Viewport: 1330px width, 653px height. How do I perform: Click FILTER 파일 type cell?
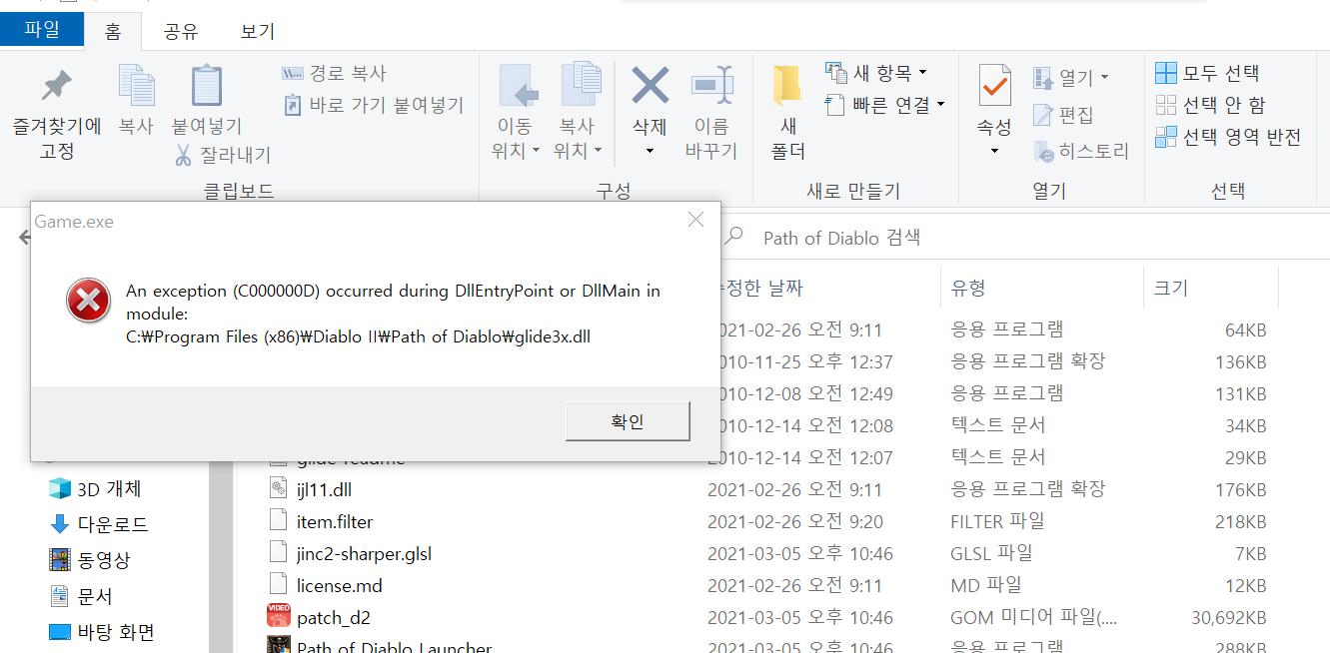(997, 521)
